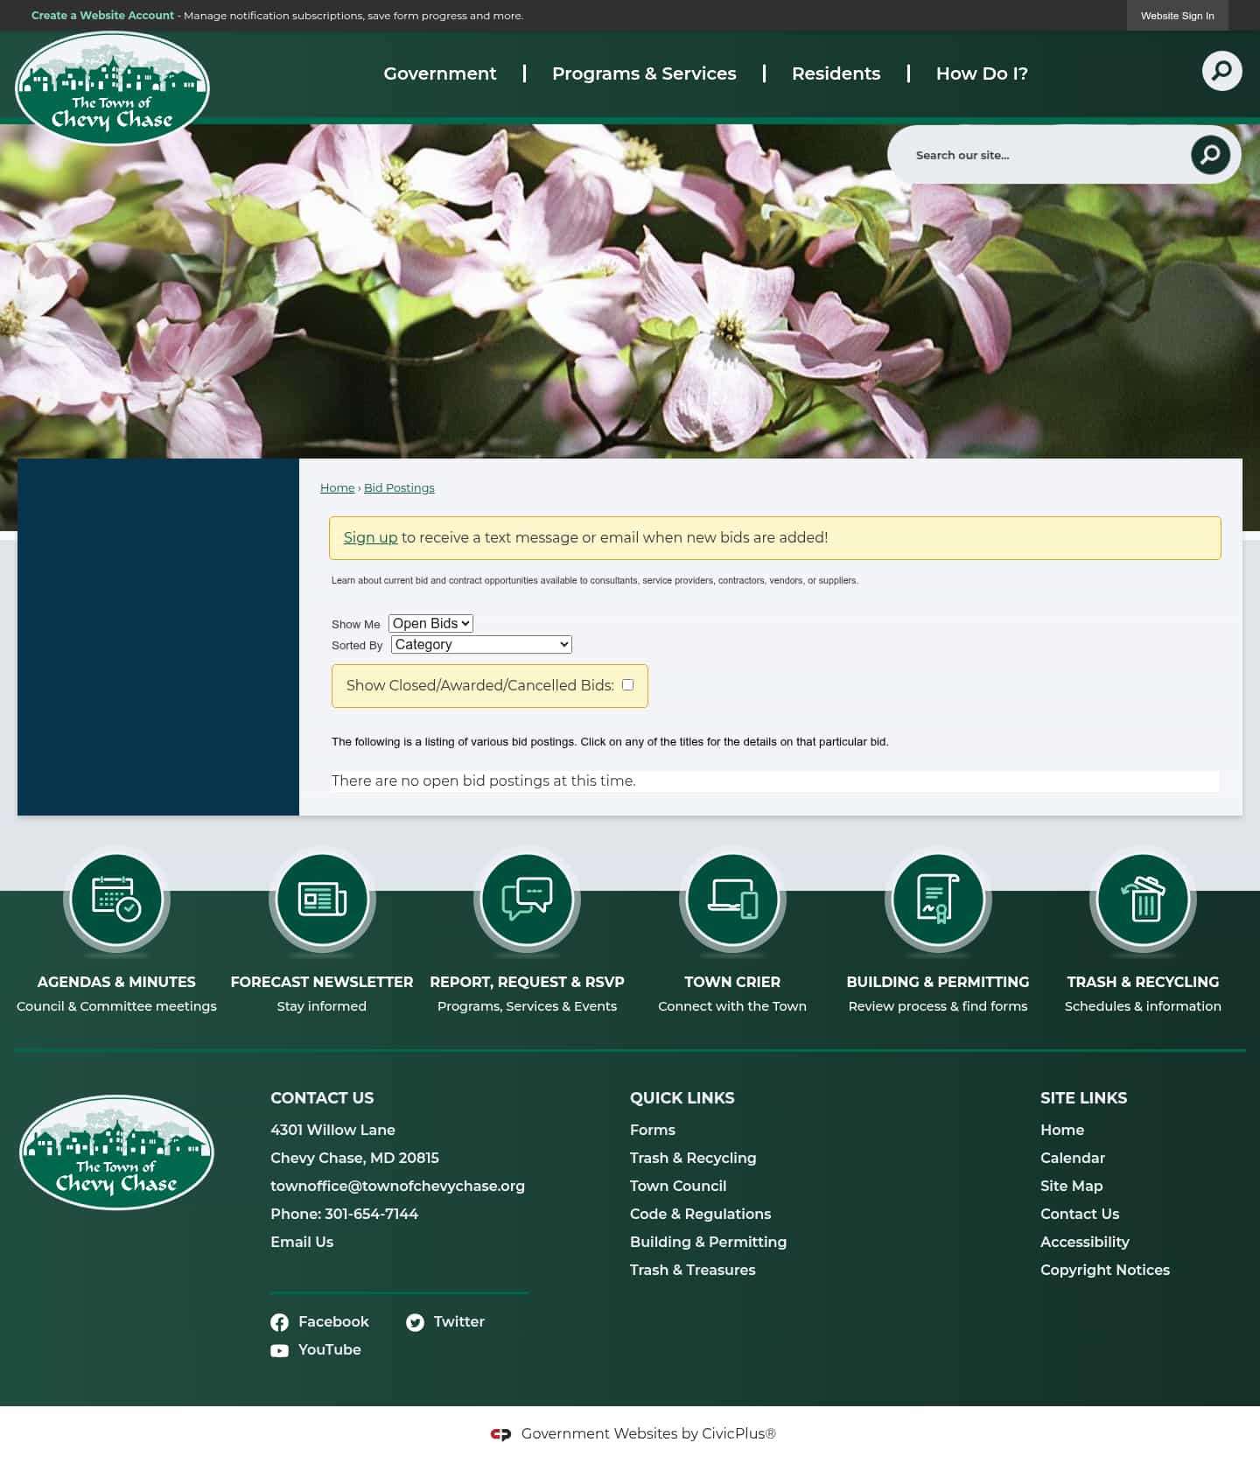1260x1464 pixels.
Task: Click Government Websites by CivicPlus link
Action: pos(648,1434)
